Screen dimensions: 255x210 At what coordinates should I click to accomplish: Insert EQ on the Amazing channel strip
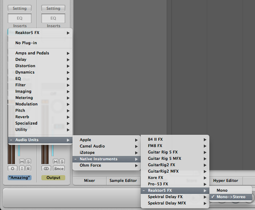tap(20, 18)
